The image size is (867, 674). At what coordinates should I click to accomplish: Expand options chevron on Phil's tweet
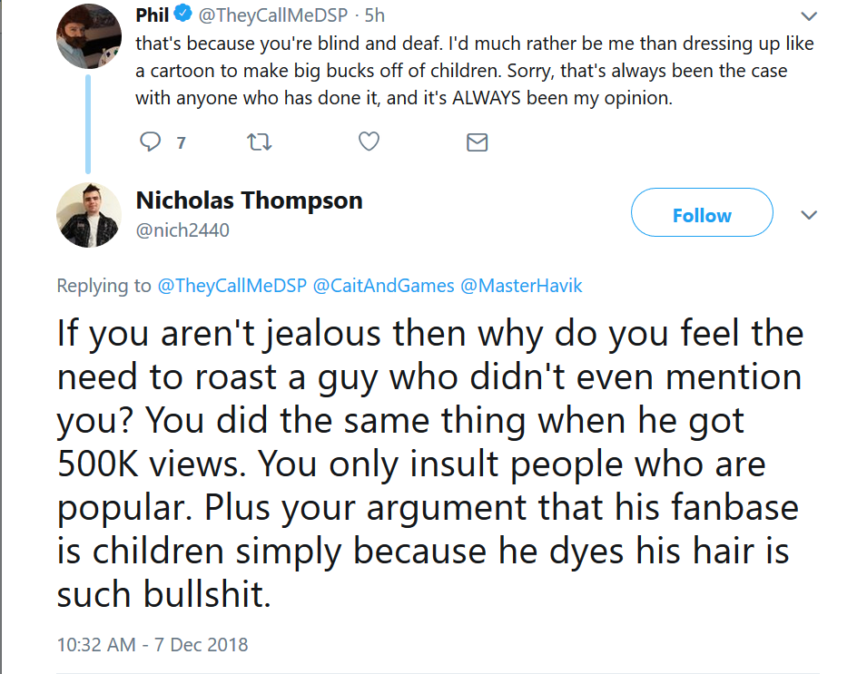click(809, 16)
